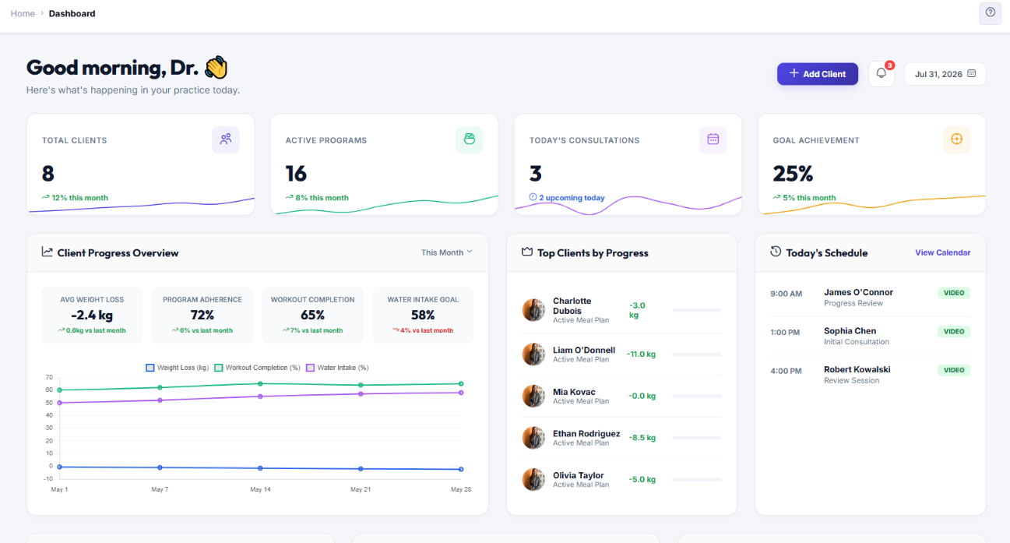Click the Client Progress Overview chart icon
This screenshot has width=1010, height=543.
pyautogui.click(x=48, y=252)
